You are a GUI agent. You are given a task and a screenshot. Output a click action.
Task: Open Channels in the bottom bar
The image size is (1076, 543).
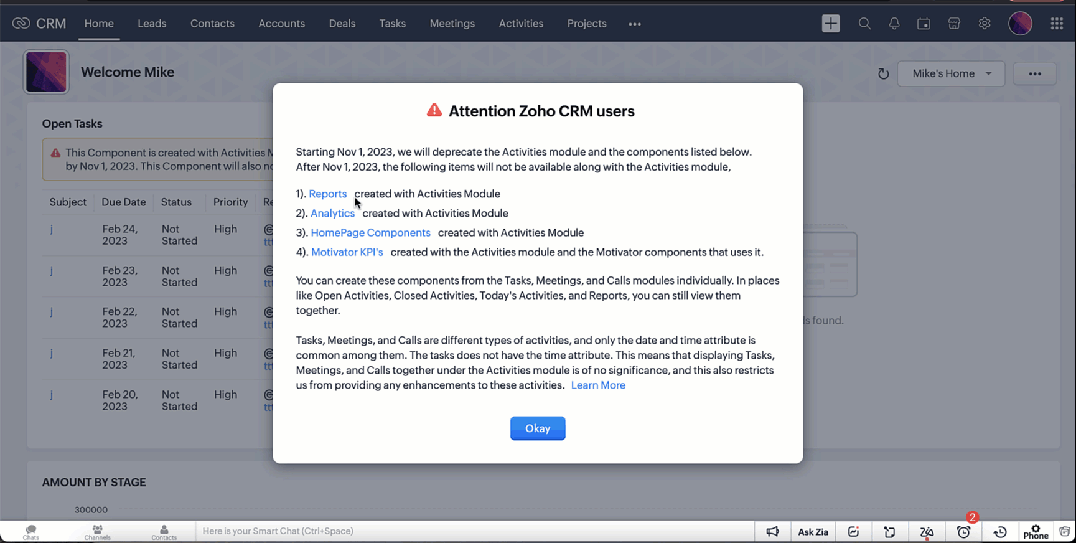[98, 532]
